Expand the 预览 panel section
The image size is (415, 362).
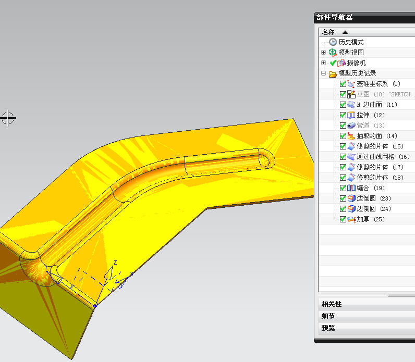point(367,328)
